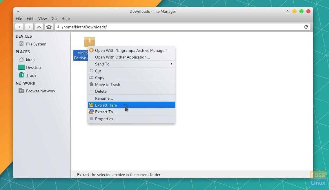
Task: Choose Delete from context menu
Action: (132, 91)
